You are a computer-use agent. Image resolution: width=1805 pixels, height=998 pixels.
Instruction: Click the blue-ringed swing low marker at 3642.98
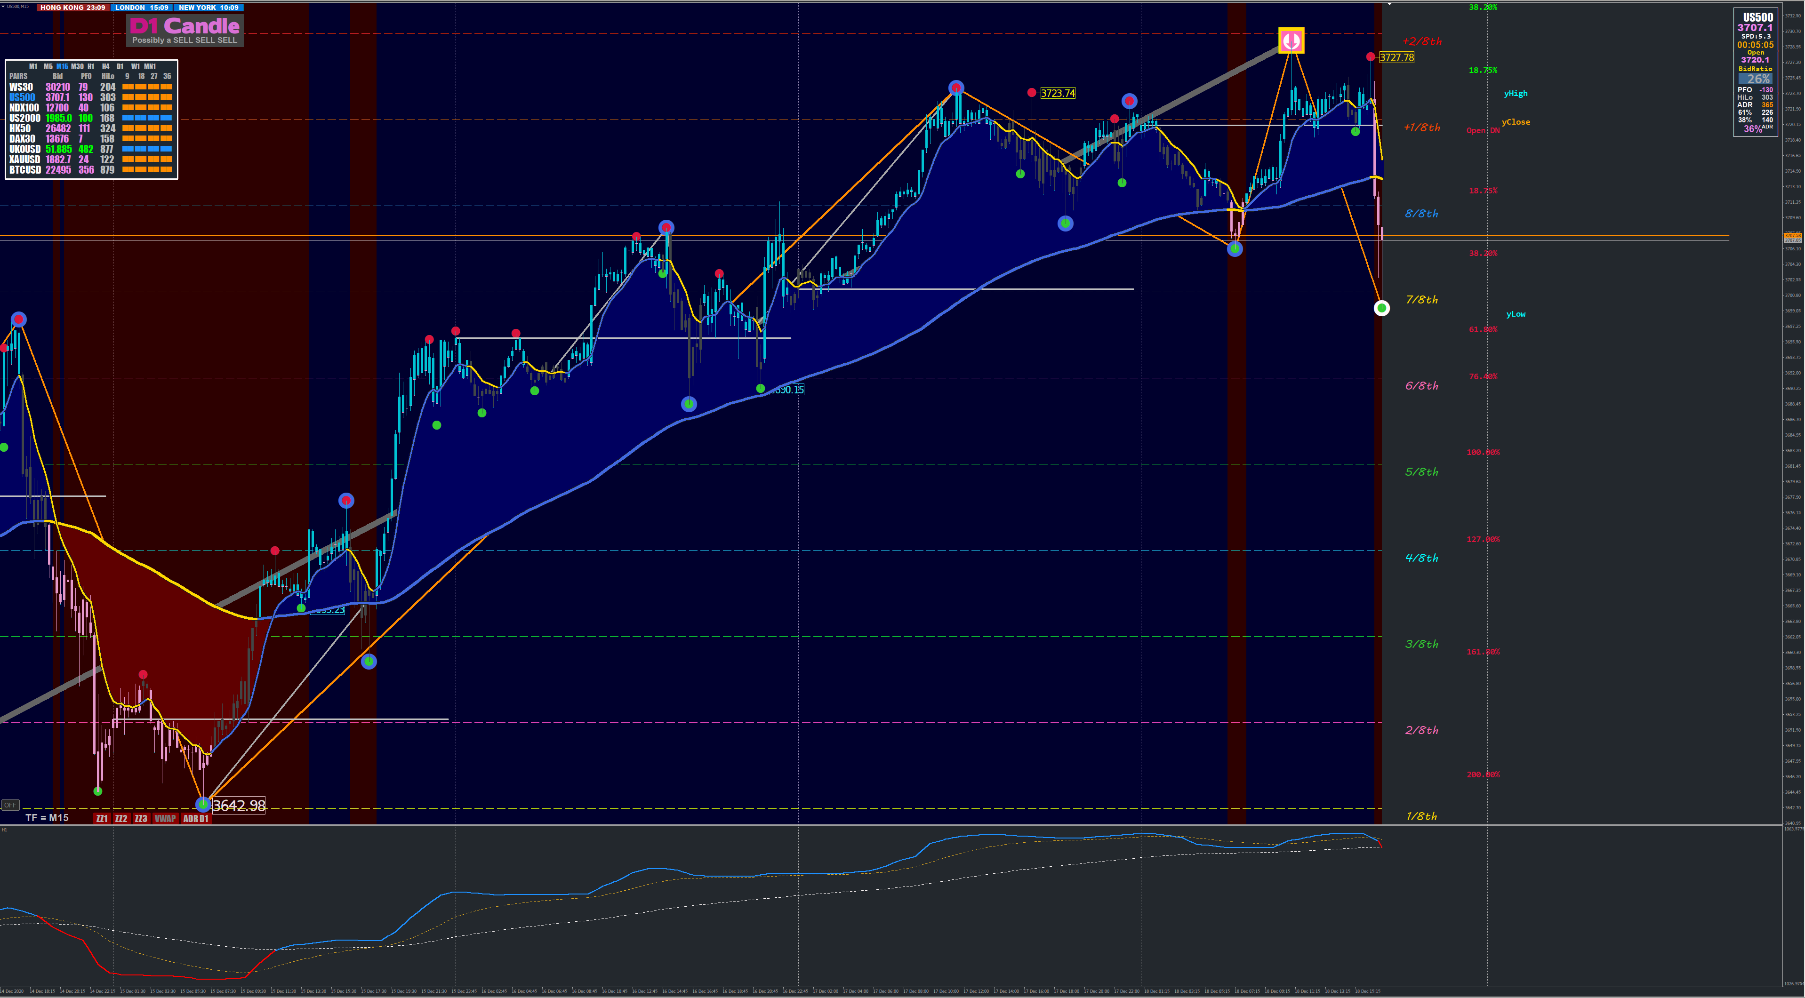click(203, 804)
